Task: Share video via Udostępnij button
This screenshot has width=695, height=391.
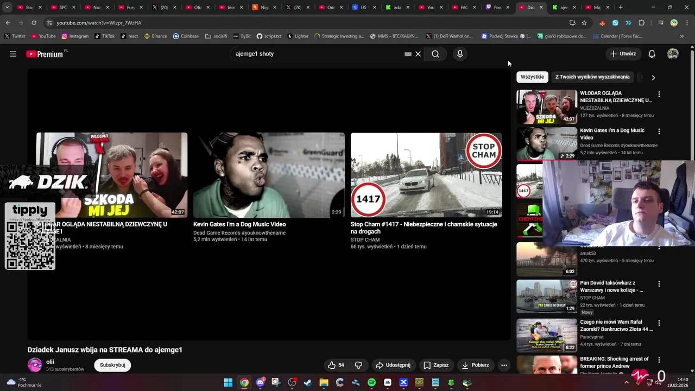Action: tap(393, 365)
